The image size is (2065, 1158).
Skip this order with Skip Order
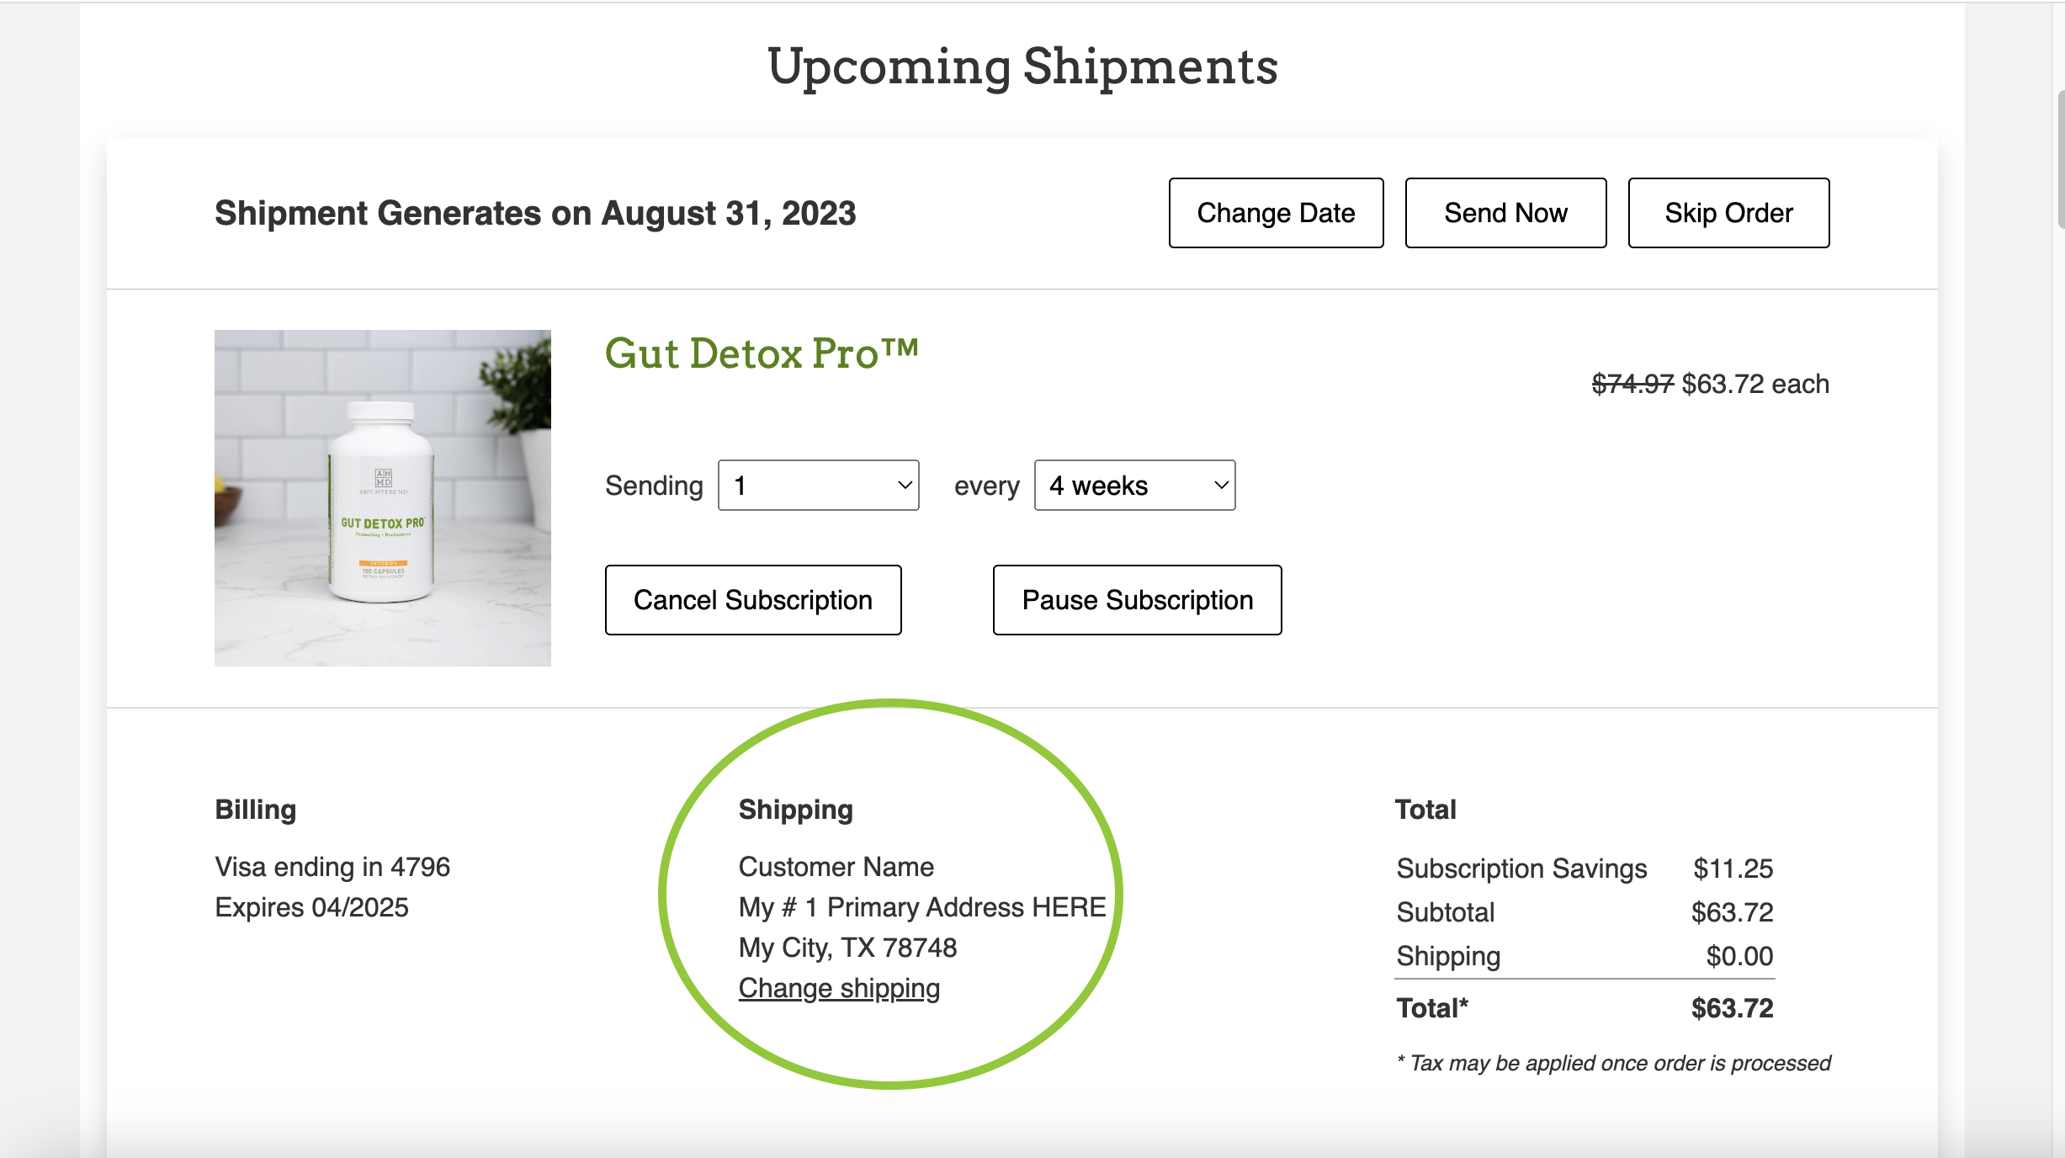[1728, 213]
